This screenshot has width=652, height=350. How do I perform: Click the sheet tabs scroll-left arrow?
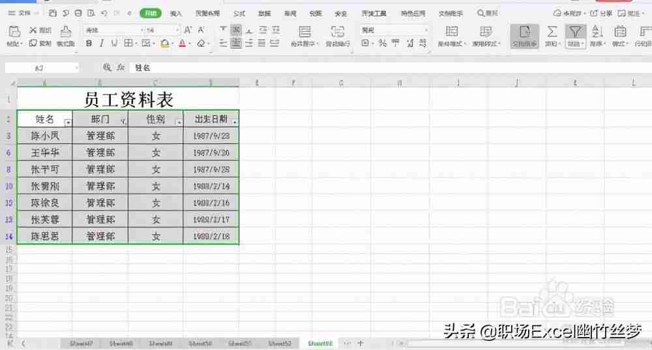tap(23, 343)
